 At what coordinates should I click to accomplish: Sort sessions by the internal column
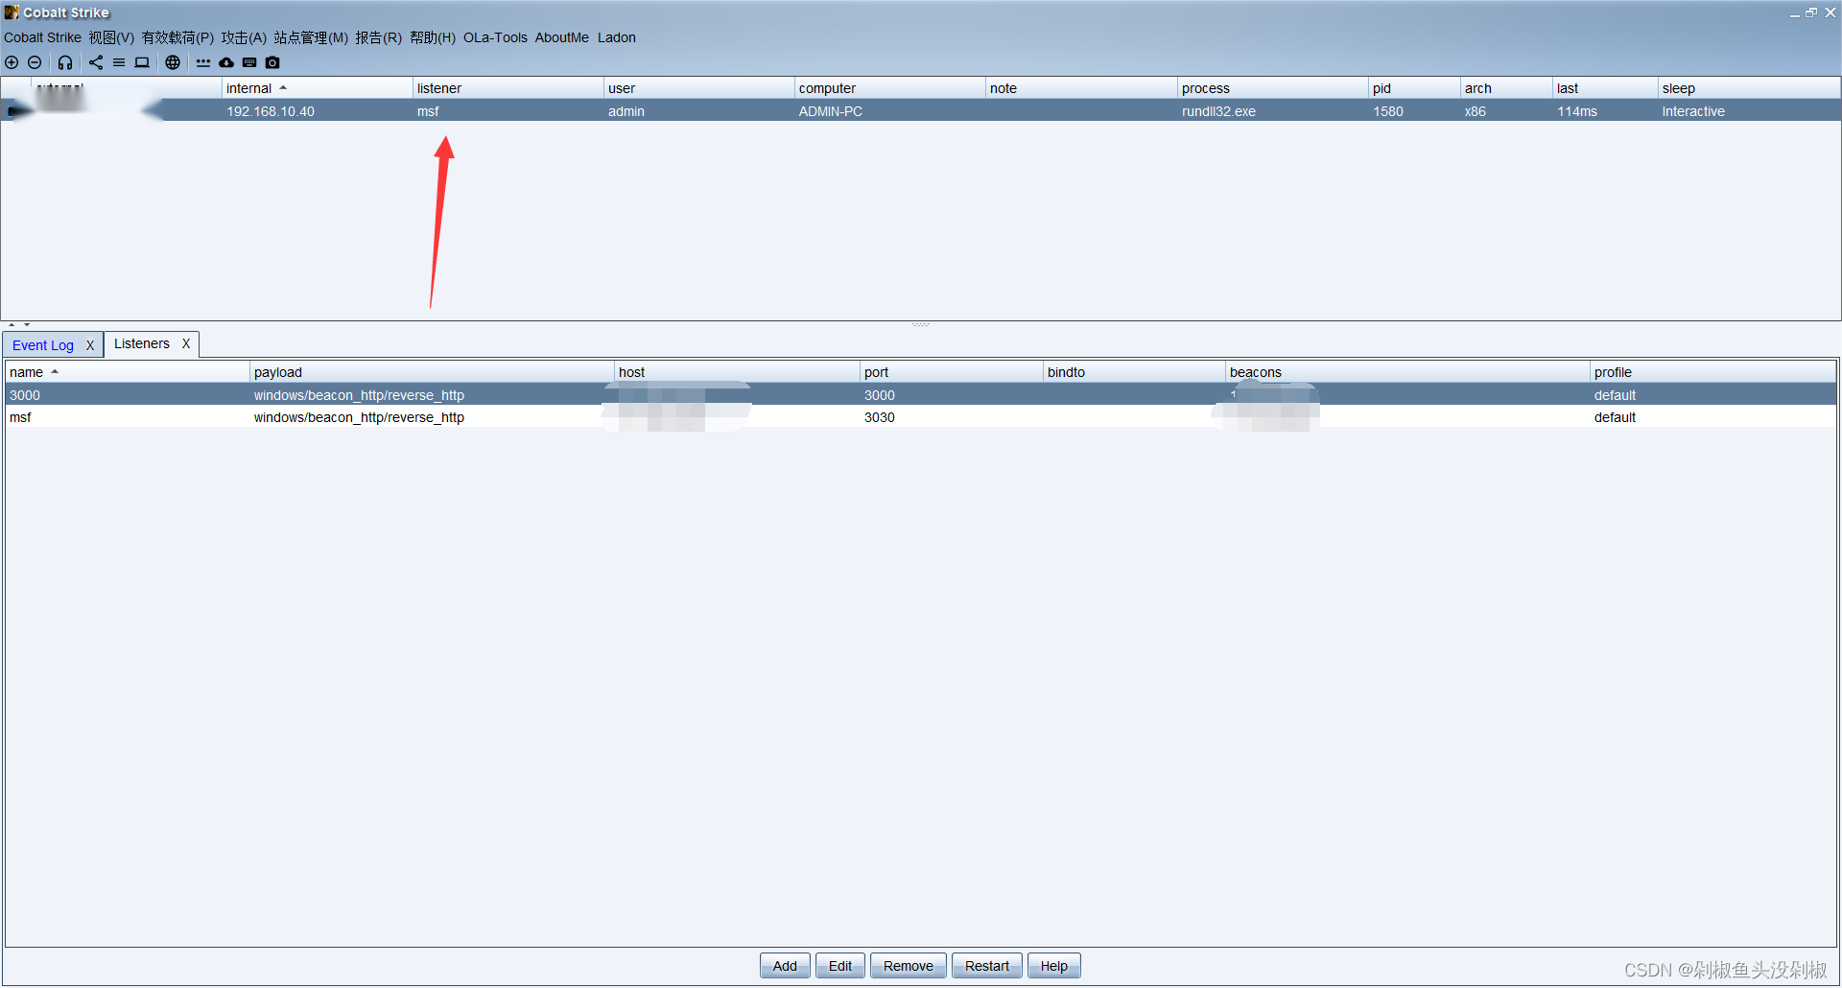[x=317, y=88]
